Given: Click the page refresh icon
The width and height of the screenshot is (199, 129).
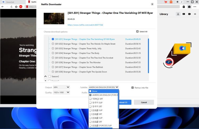Looking at the screenshot, I should pyautogui.click(x=11, y=7).
